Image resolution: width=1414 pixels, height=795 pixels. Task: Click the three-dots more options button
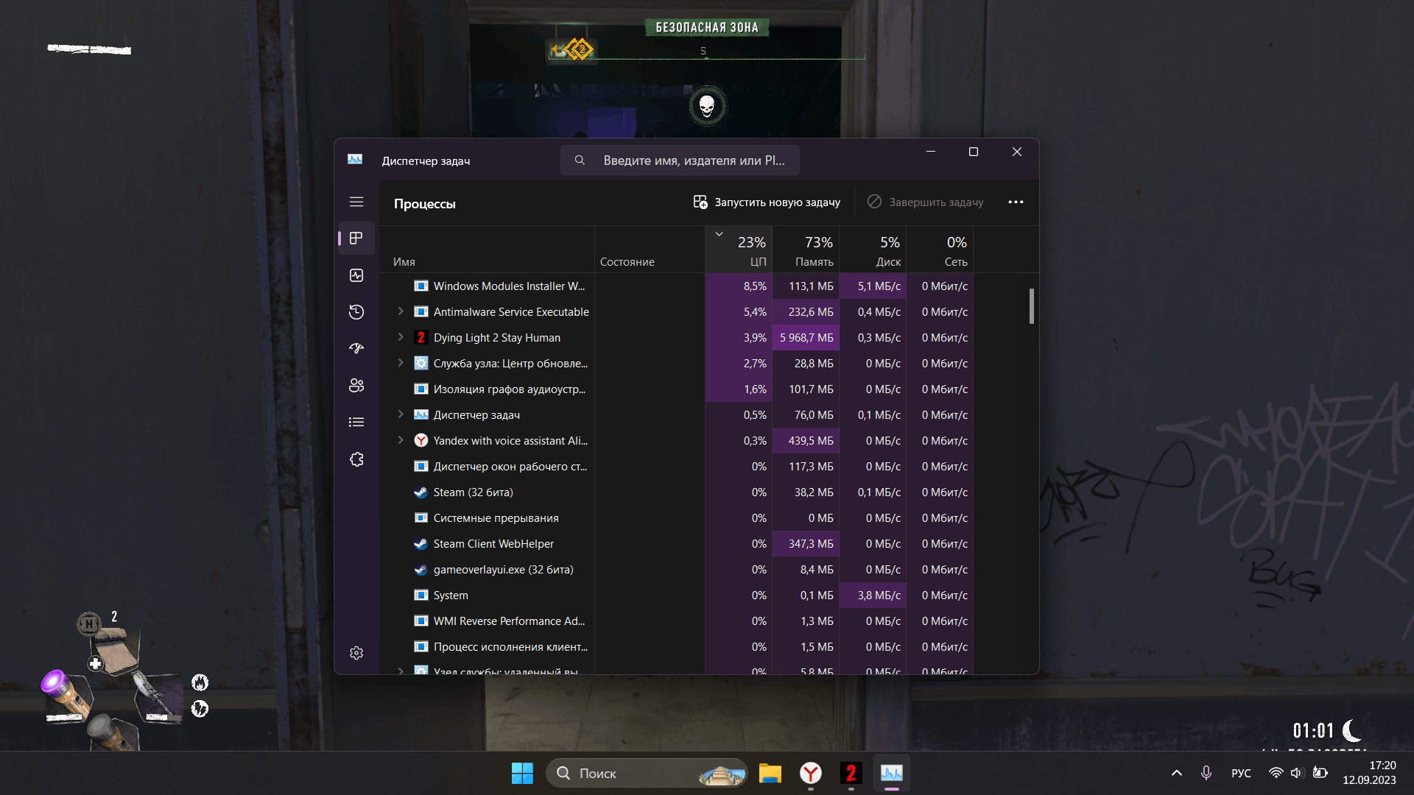[x=1016, y=202]
